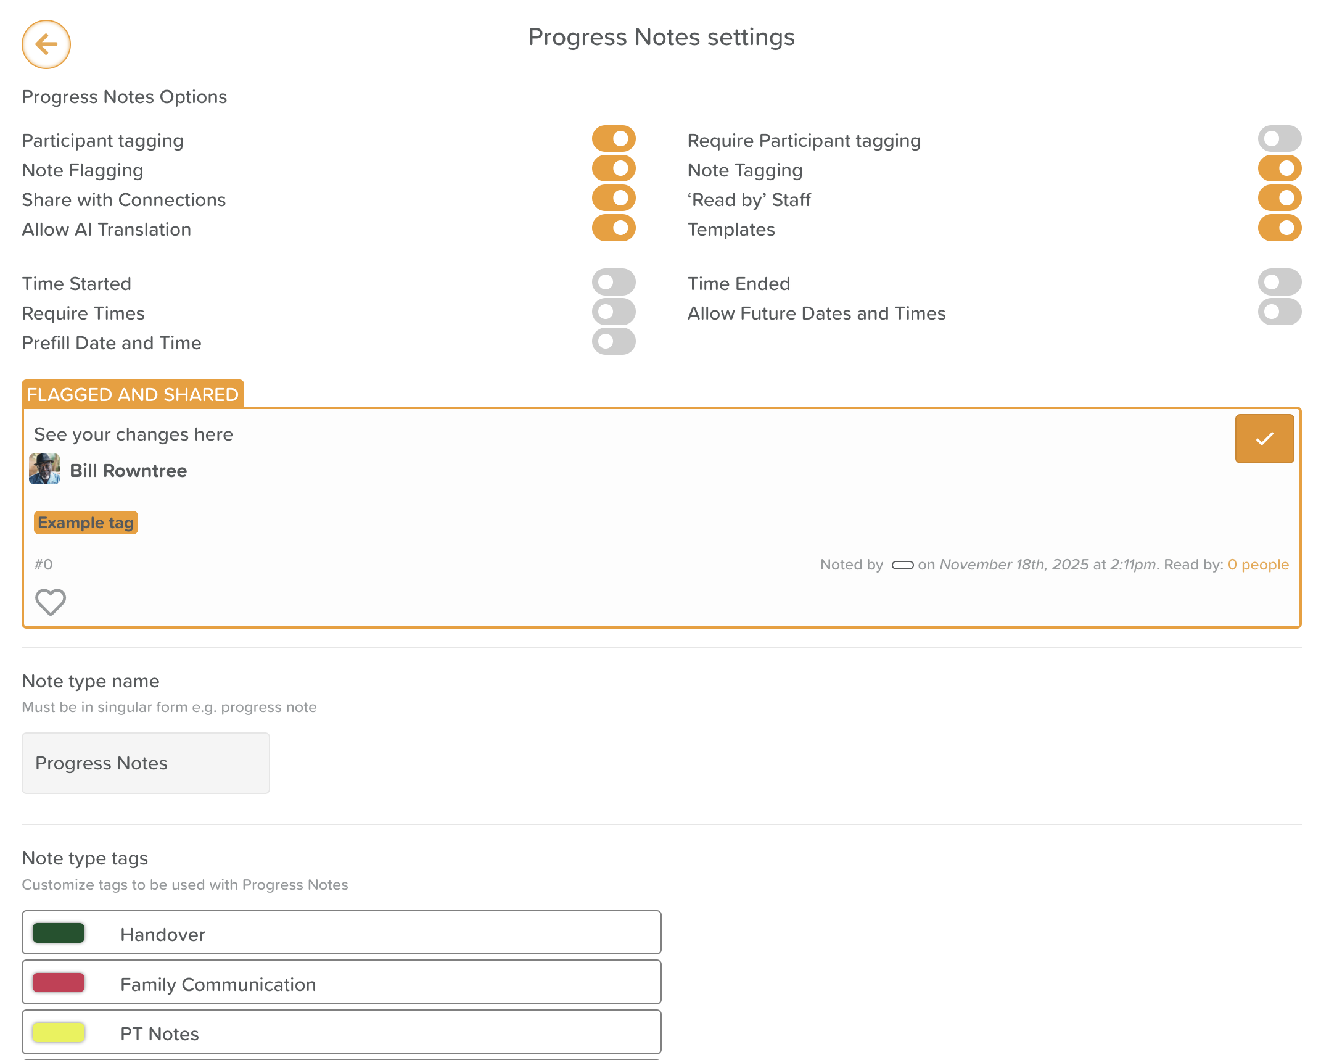Screen dimensions: 1321x1060
Task: Click the heart icon on the note
Action: tap(50, 602)
